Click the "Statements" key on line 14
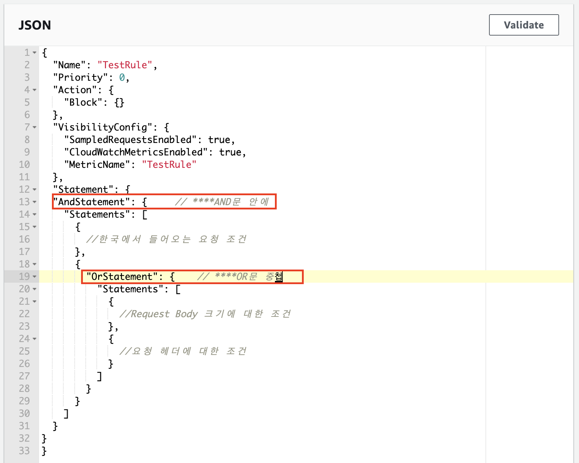Viewport: 579px width, 463px height. pos(97,214)
